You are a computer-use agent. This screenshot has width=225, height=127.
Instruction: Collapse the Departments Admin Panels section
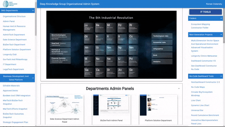[x=179, y=89]
